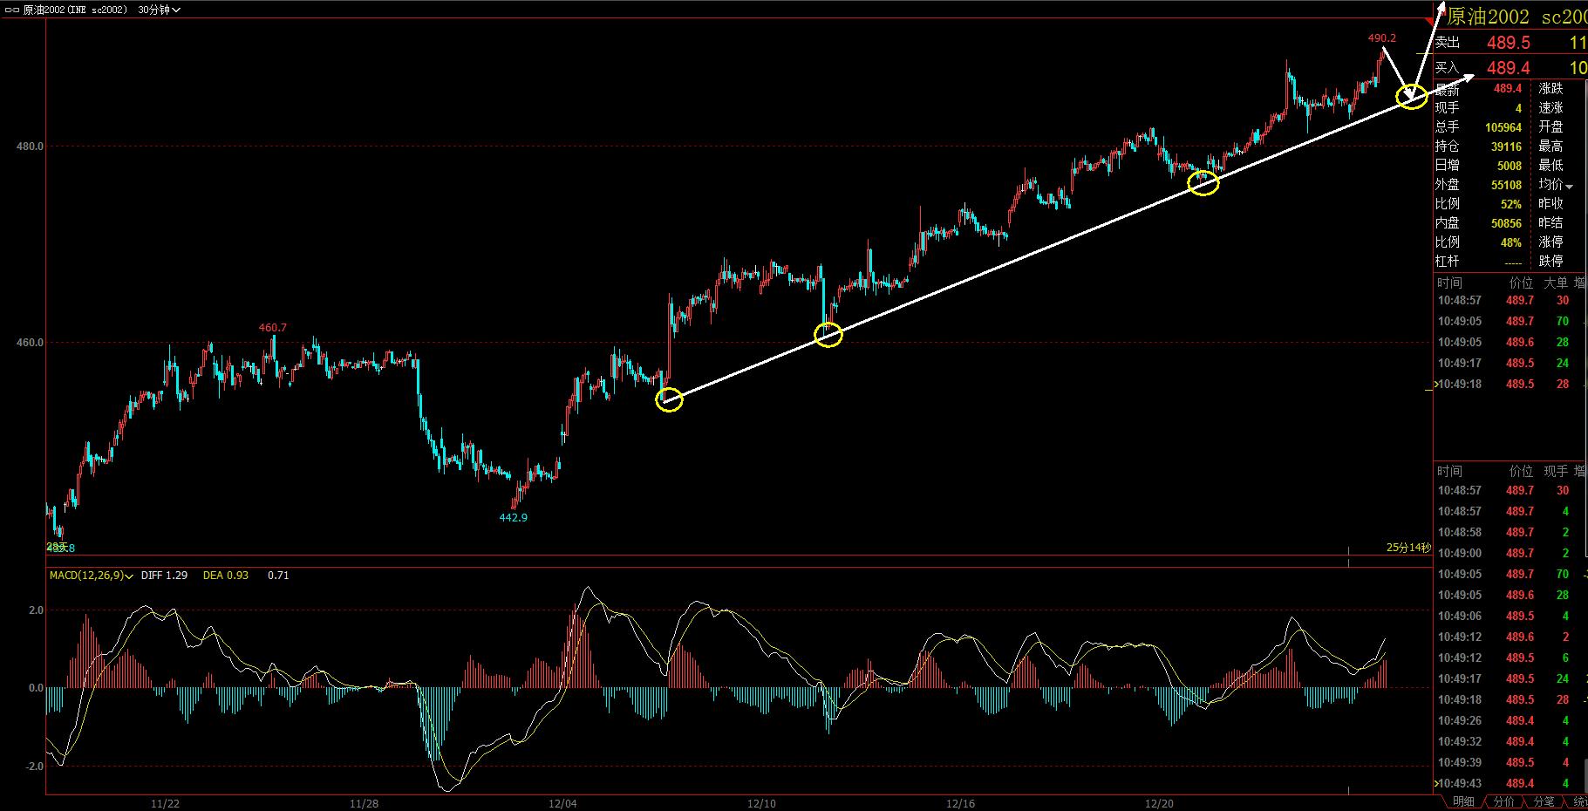Viewport: 1588px width, 811px height.
Task: Switch to the 分价 tab
Action: [1504, 801]
